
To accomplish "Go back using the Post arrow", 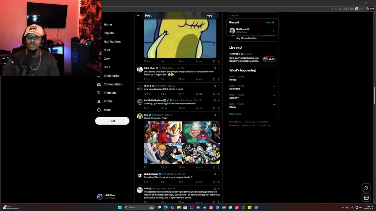I will (x=138, y=16).
